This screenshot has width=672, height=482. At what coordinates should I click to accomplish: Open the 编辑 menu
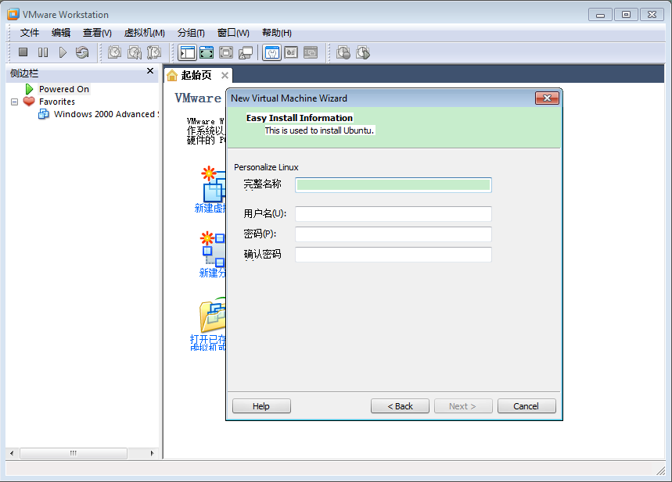(61, 33)
